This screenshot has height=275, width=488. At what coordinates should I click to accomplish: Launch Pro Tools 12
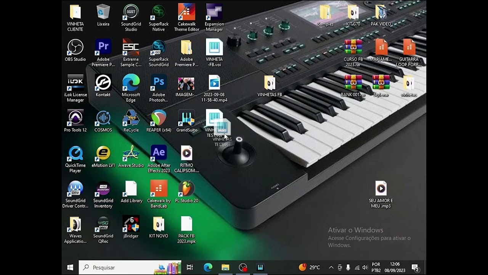click(x=75, y=121)
